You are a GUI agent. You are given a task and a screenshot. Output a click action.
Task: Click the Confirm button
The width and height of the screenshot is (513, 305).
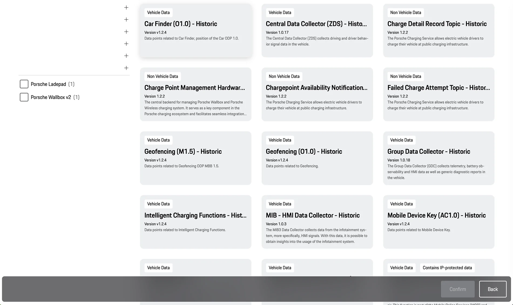coord(458,289)
